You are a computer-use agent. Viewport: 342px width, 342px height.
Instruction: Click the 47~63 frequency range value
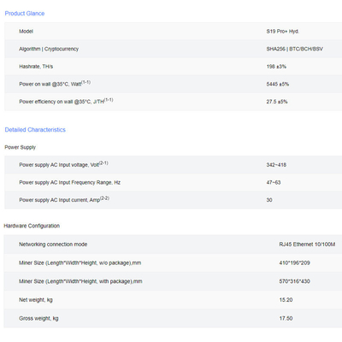[274, 182]
